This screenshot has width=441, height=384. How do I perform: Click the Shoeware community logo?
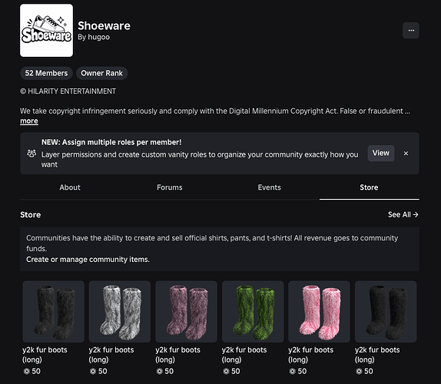point(46,31)
